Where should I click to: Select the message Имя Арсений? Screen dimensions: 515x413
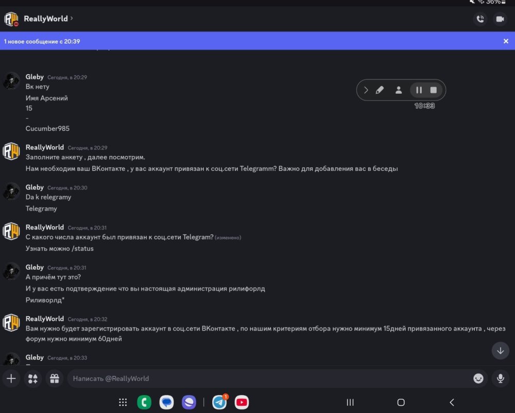coord(47,98)
